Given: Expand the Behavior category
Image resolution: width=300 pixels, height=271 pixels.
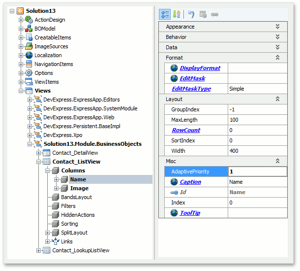Looking at the screenshot, I should (277, 37).
